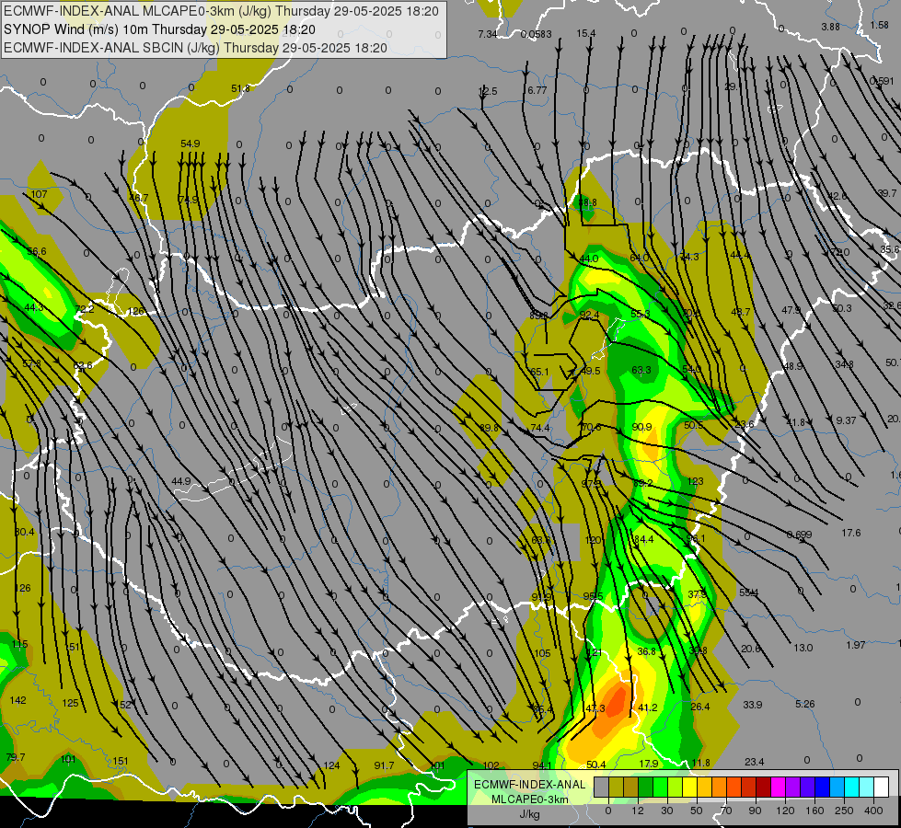The width and height of the screenshot is (901, 828).
Task: Select the gray swatch in the color legend
Action: click(601, 787)
